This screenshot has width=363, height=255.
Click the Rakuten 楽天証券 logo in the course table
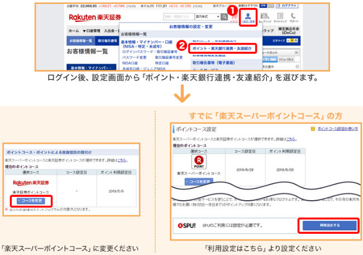point(31,183)
